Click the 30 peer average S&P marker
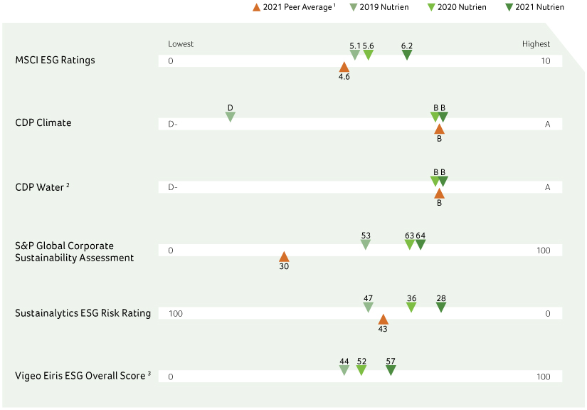This screenshot has height=410, width=587. point(284,256)
